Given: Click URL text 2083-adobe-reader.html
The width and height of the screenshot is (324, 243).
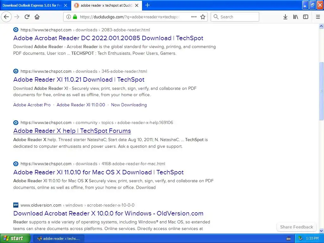Looking at the screenshot, I should (126, 30).
